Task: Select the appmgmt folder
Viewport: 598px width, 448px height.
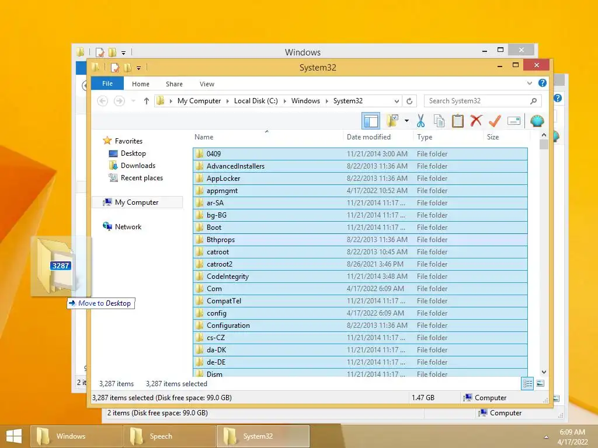Action: (x=360, y=191)
